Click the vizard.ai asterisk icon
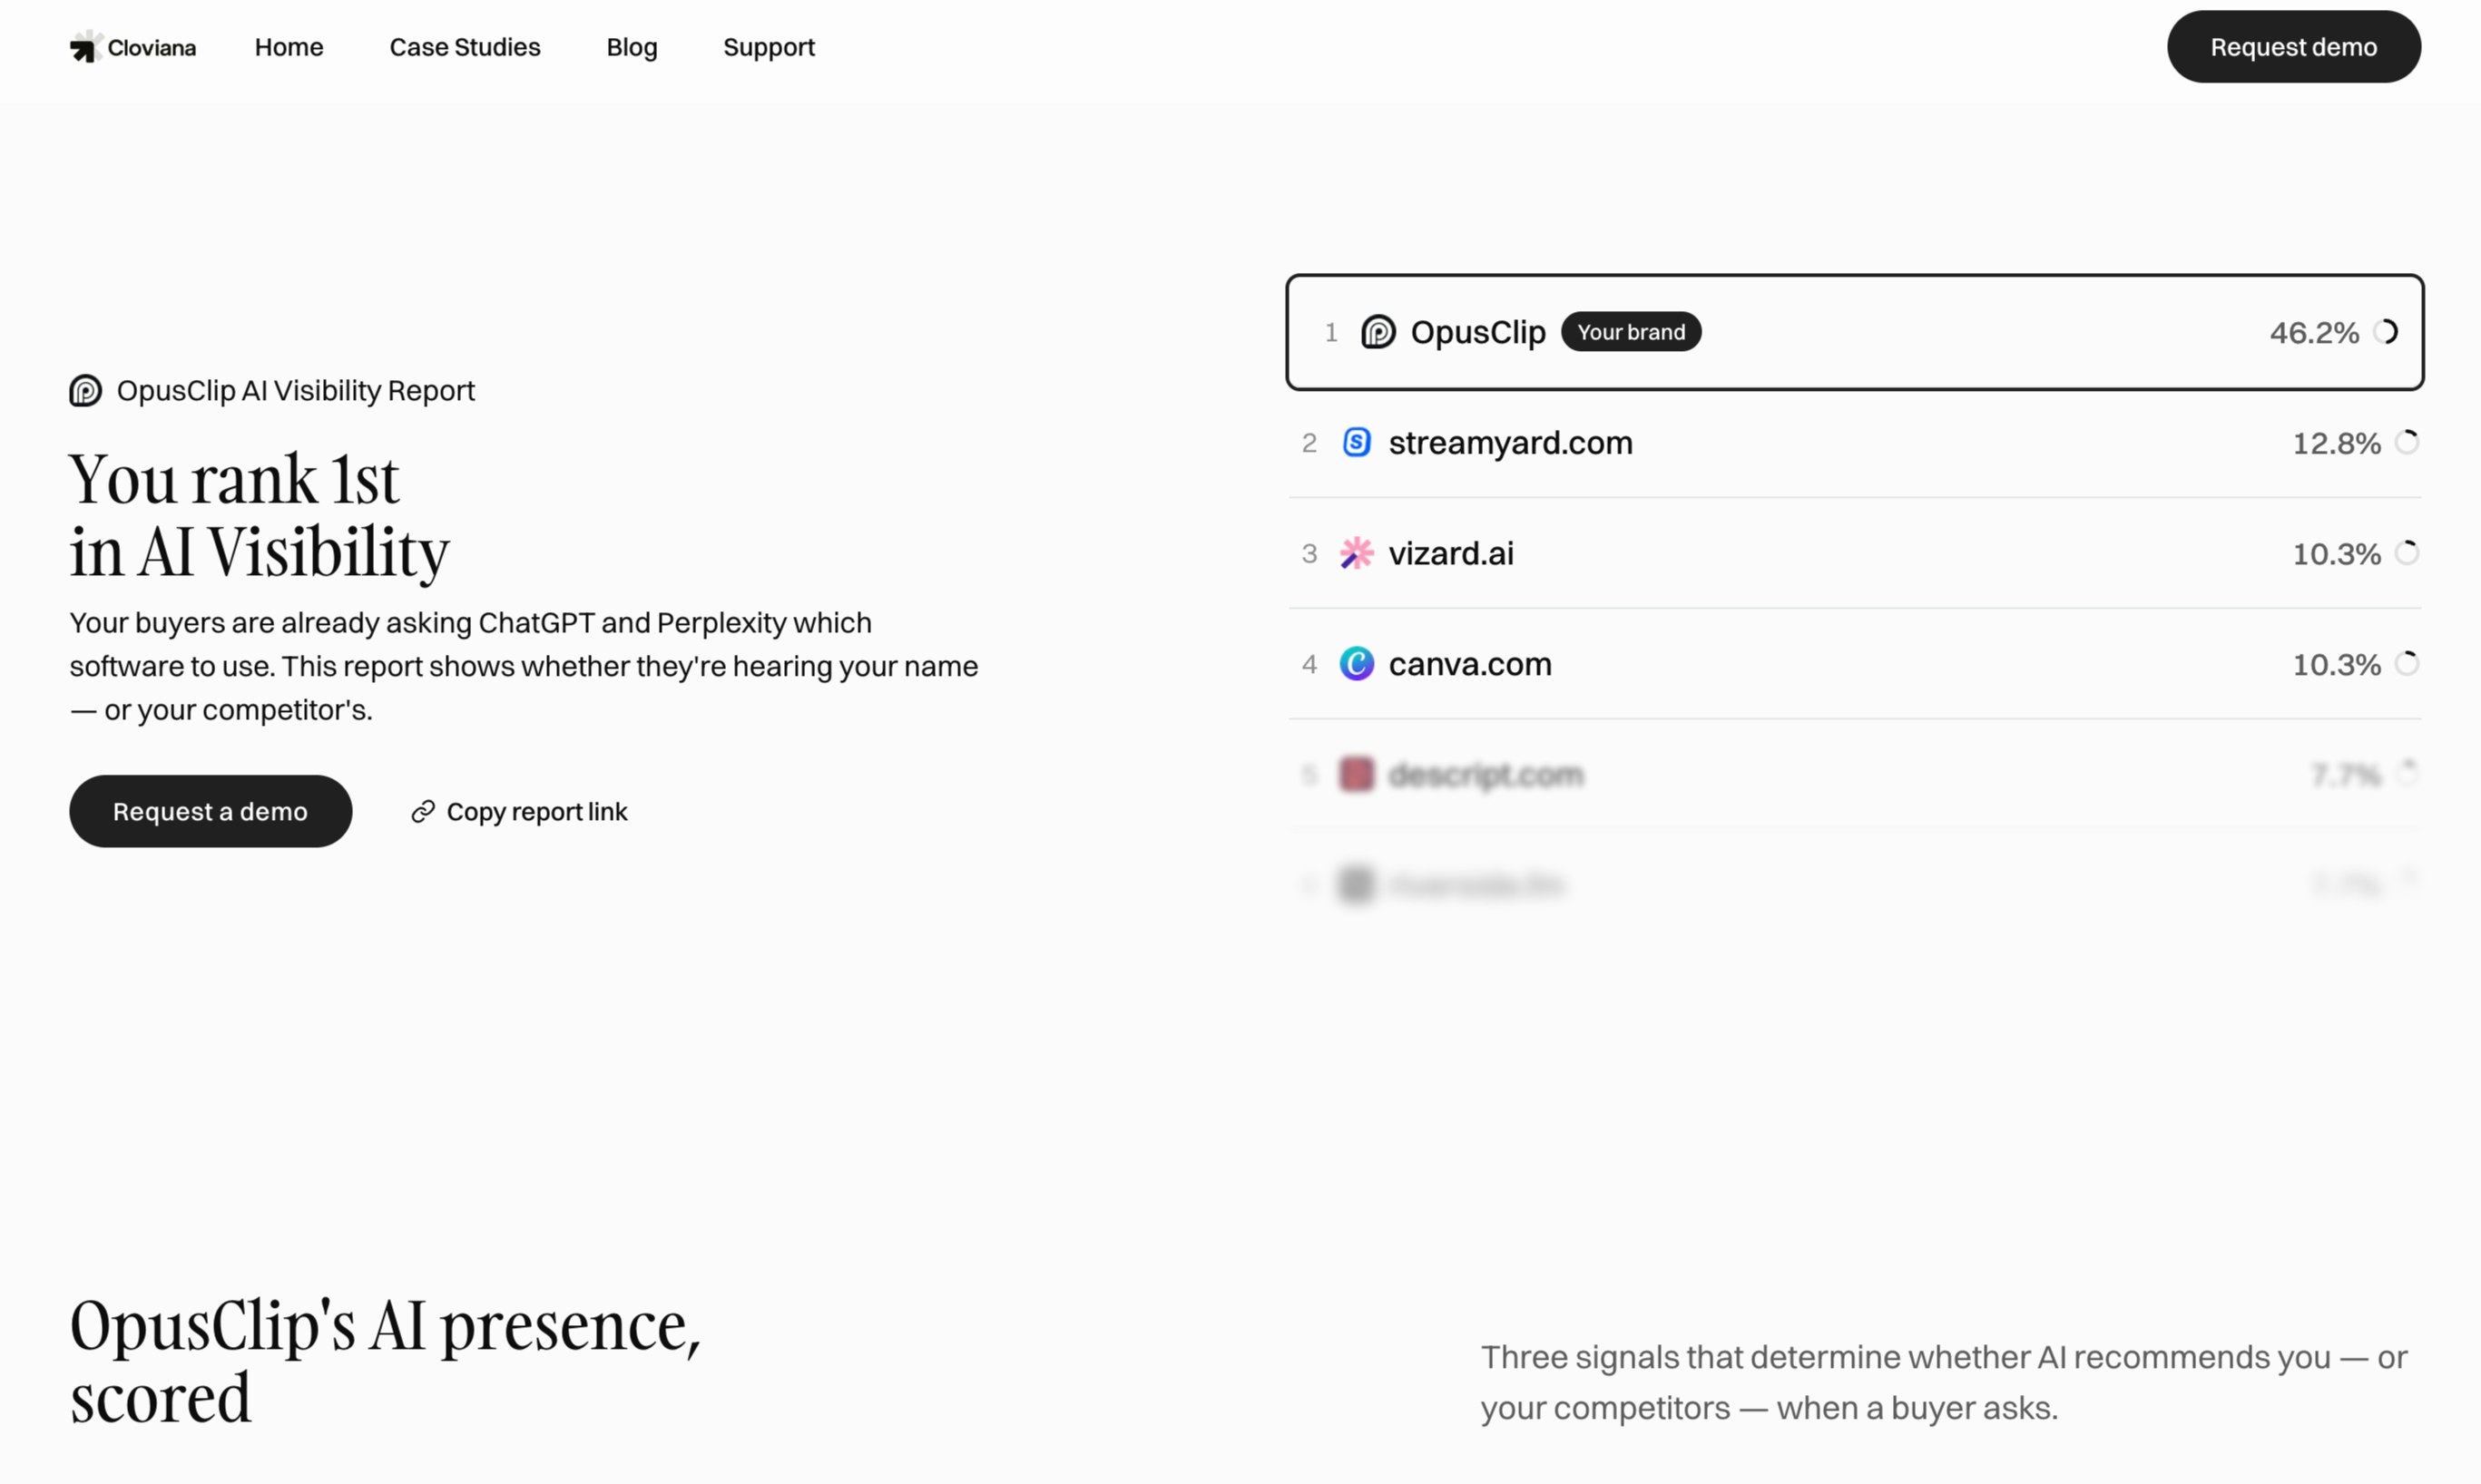 1357,553
